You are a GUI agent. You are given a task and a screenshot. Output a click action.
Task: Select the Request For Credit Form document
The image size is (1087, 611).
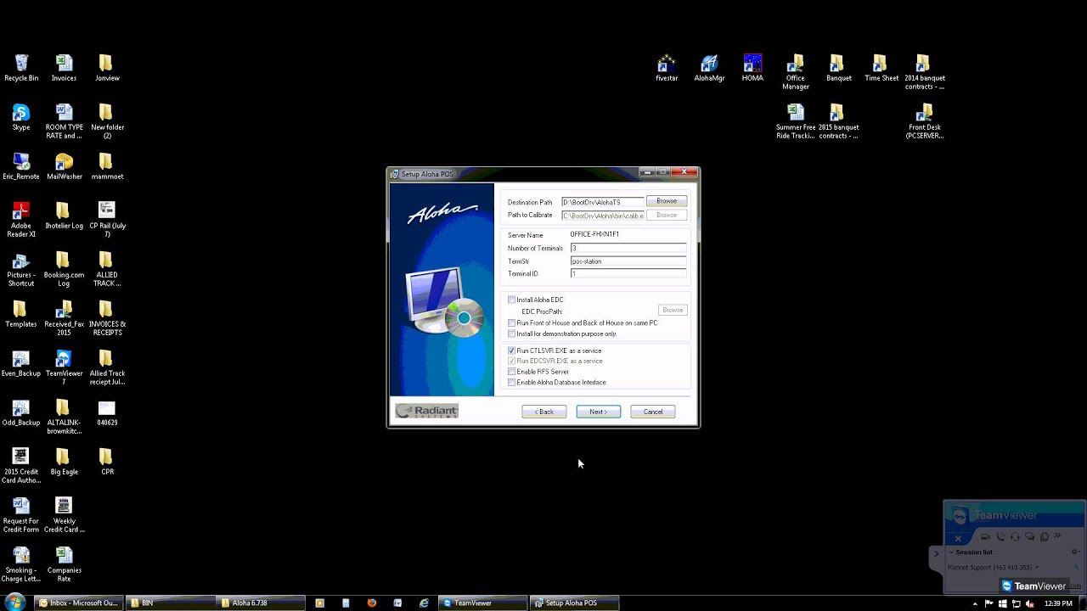tap(21, 515)
